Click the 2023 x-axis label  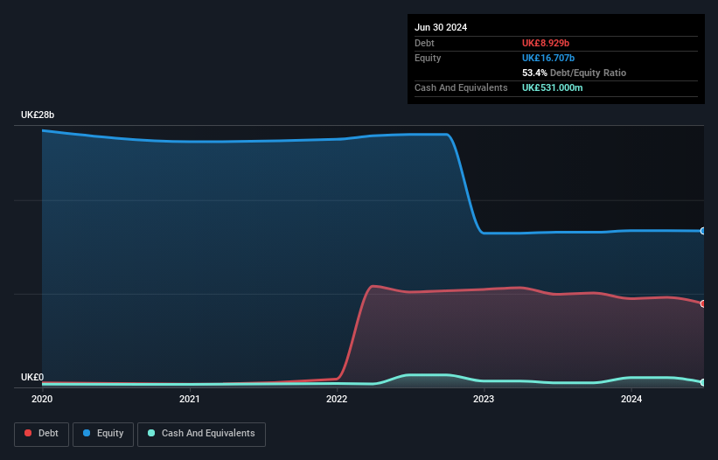pyautogui.click(x=484, y=399)
